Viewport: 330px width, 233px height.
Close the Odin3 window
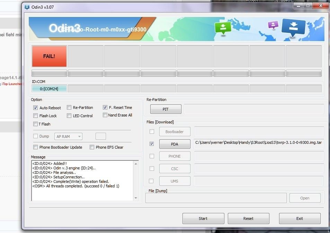point(321,6)
